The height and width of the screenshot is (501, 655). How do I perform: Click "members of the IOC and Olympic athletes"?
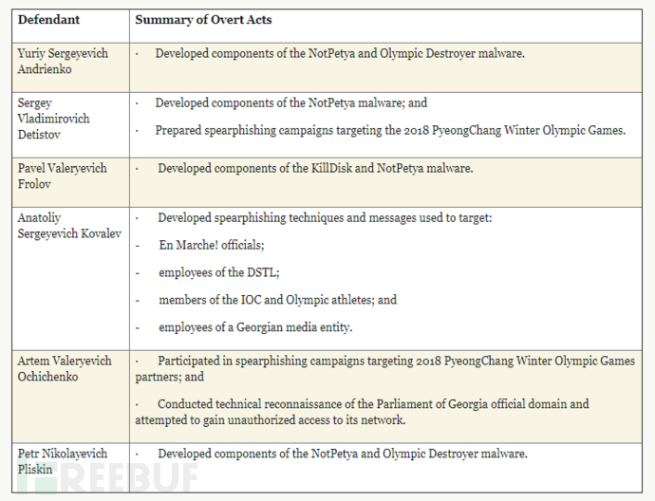(277, 300)
